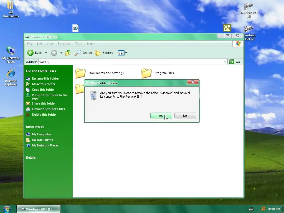
Task: Select the Outlook-style clock desktop icon
Action: click(227, 28)
